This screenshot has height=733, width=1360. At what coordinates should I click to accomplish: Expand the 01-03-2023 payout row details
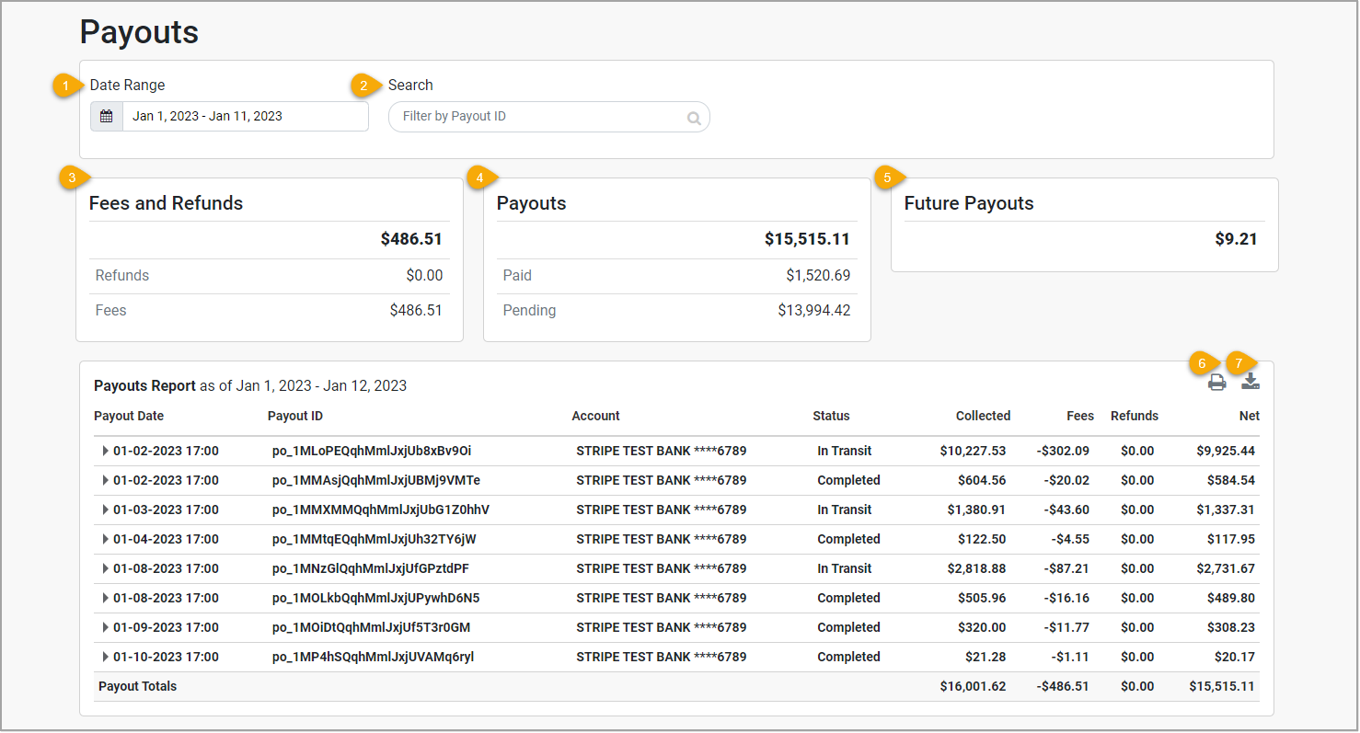click(105, 510)
